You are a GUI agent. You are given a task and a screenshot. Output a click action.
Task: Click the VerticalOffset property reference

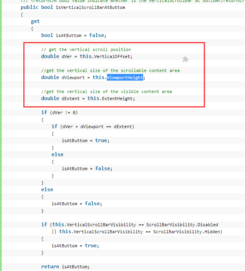pos(112,56)
